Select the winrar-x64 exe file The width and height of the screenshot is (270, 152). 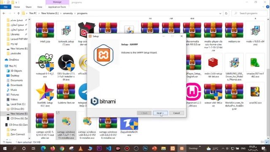[213, 95]
